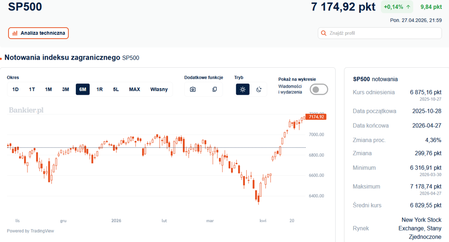Click the 7174.92 price label on chart
This screenshot has height=242, width=449.
316,117
